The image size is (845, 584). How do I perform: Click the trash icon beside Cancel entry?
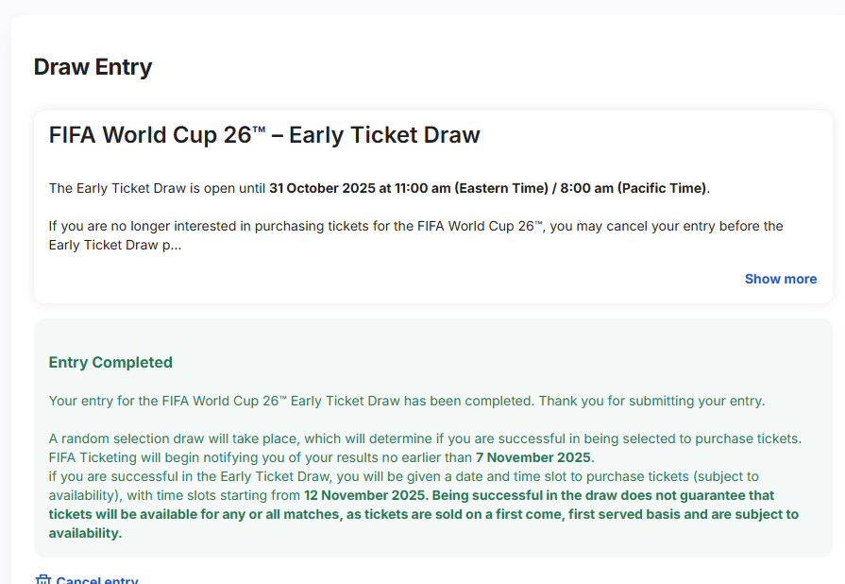pos(42,579)
